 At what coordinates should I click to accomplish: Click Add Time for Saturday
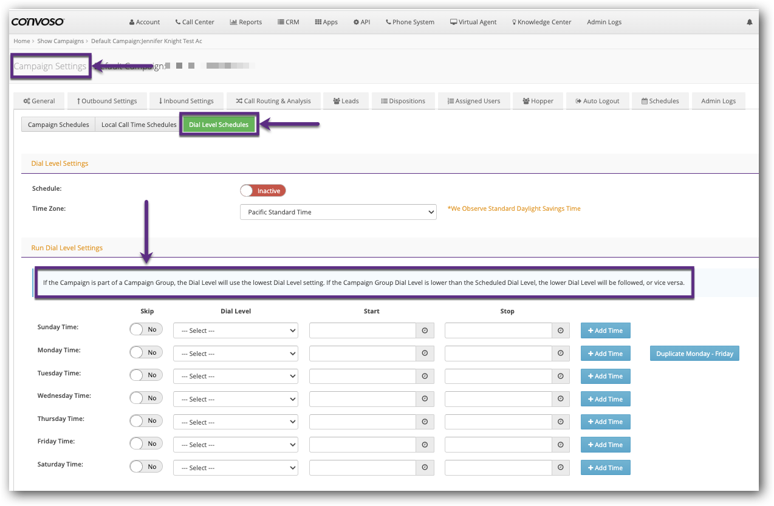pos(605,468)
